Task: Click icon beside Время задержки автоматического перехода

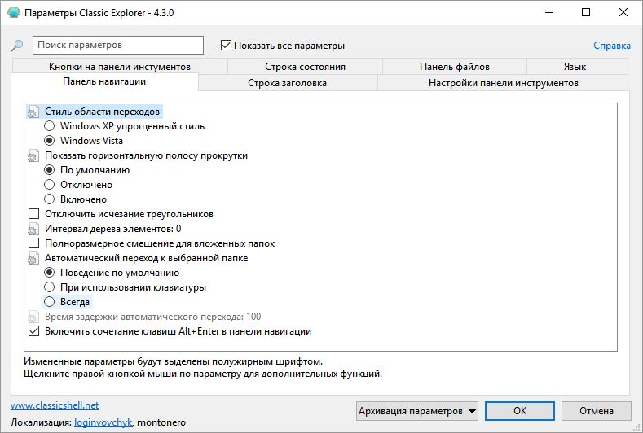Action: click(x=33, y=317)
